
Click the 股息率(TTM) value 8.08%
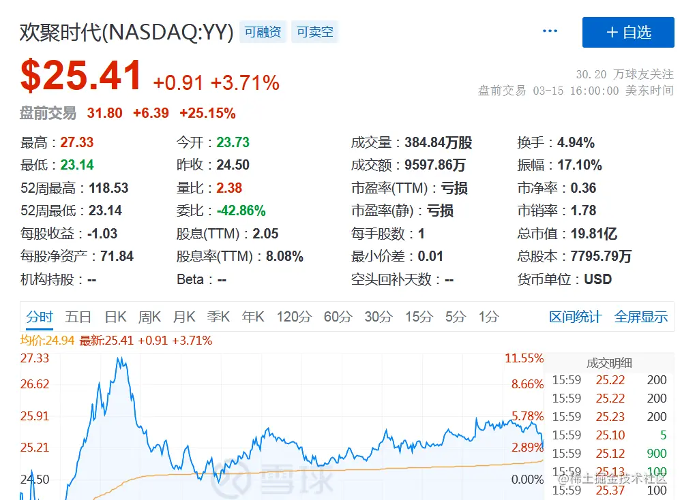click(x=284, y=256)
